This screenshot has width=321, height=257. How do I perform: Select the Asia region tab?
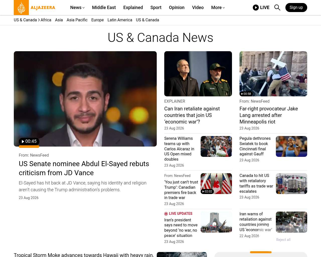[59, 20]
